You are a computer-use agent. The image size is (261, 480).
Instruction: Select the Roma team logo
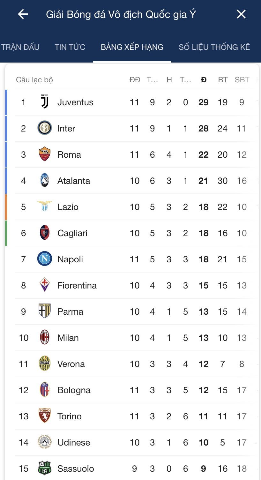(45, 154)
